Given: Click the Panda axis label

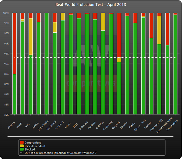Looking at the screenshot, I should pyautogui.click(x=132, y=125).
